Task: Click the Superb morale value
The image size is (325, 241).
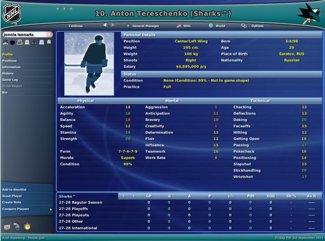Action: [128, 158]
